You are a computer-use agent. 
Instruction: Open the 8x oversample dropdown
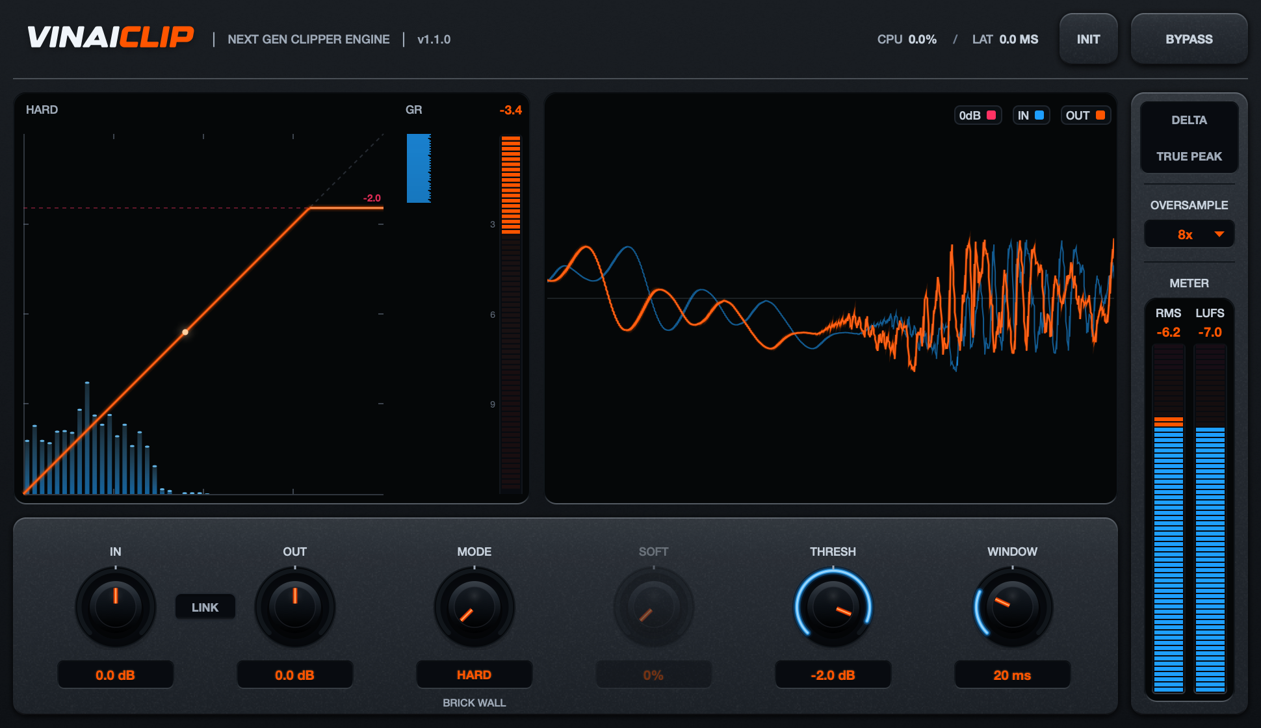click(1189, 234)
